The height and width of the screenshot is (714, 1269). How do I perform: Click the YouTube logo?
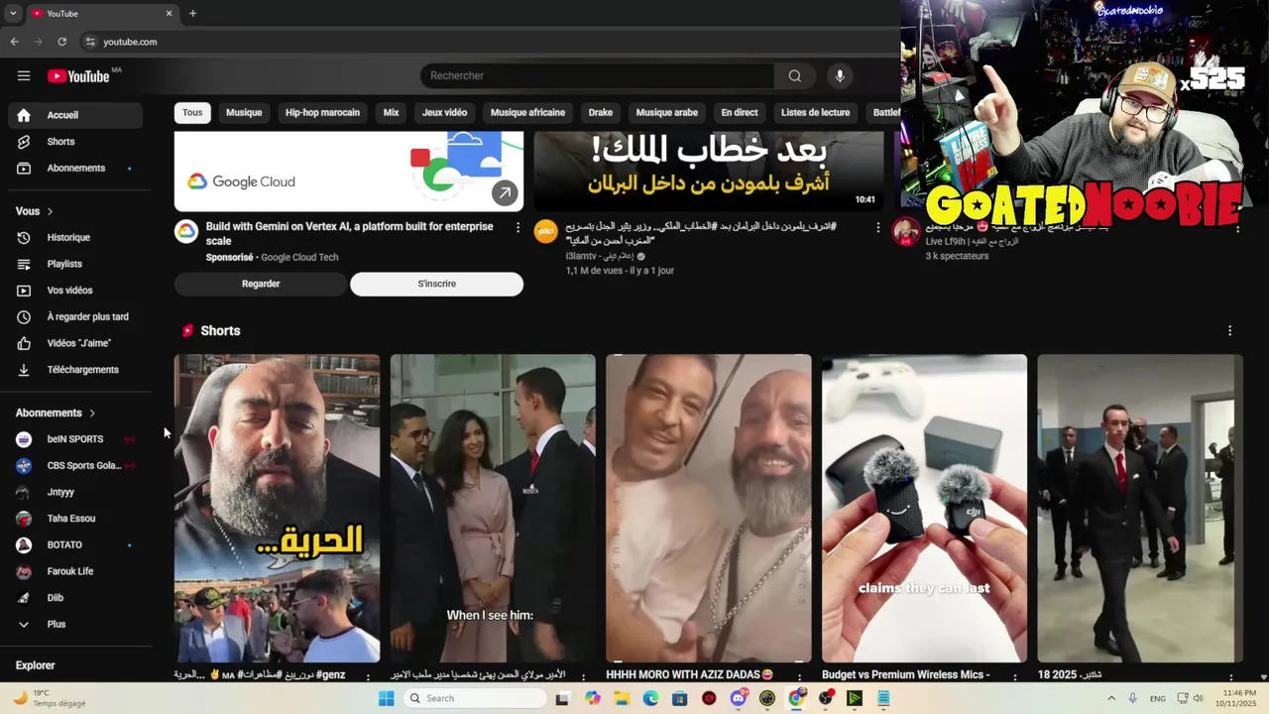(x=79, y=76)
